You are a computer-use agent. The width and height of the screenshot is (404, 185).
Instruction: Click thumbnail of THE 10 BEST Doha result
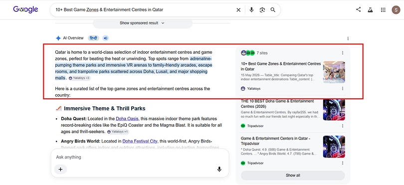point(334,110)
